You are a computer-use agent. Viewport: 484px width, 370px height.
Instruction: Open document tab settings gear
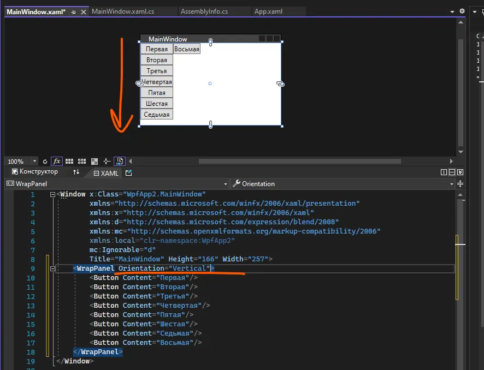tap(462, 11)
